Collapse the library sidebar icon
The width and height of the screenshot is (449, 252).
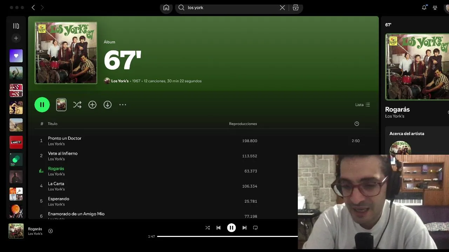(16, 26)
